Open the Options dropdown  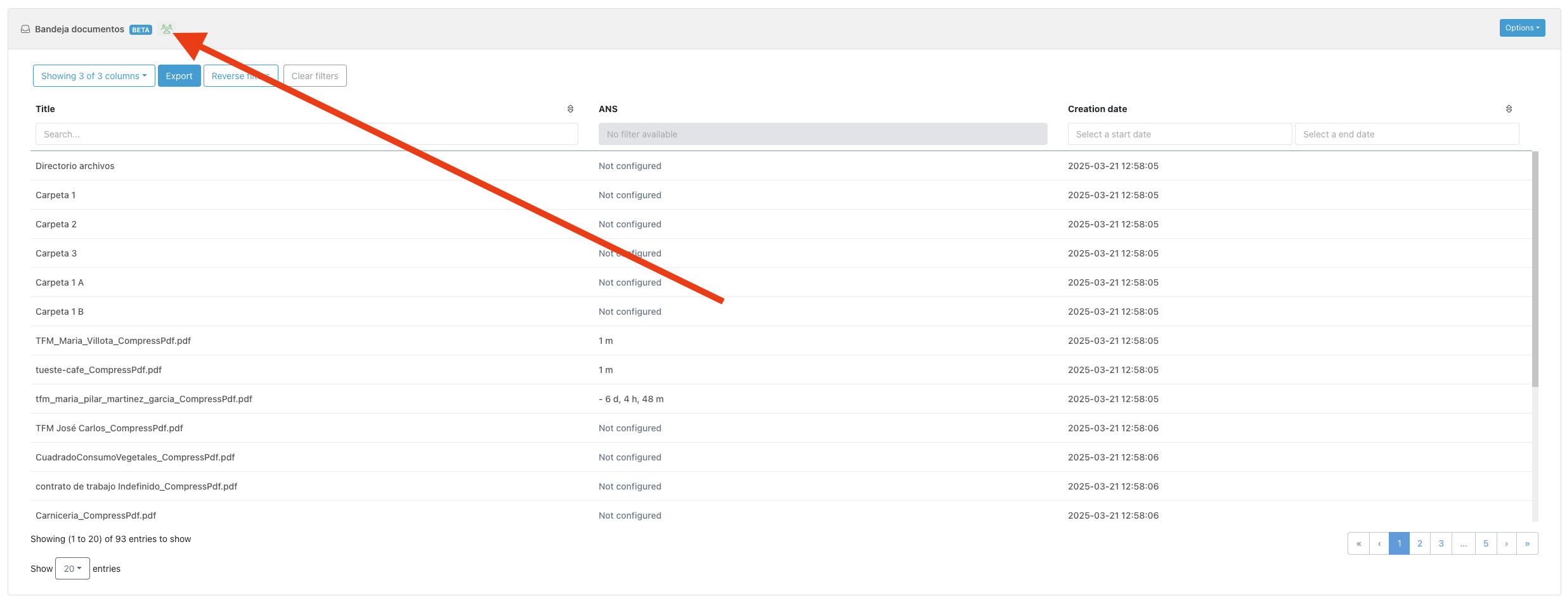pos(1522,28)
